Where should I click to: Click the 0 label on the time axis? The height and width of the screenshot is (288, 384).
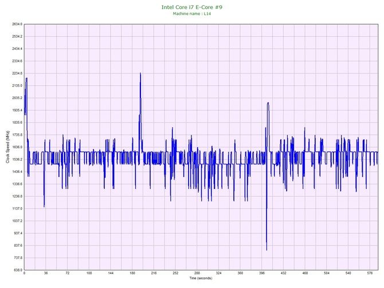(24, 273)
